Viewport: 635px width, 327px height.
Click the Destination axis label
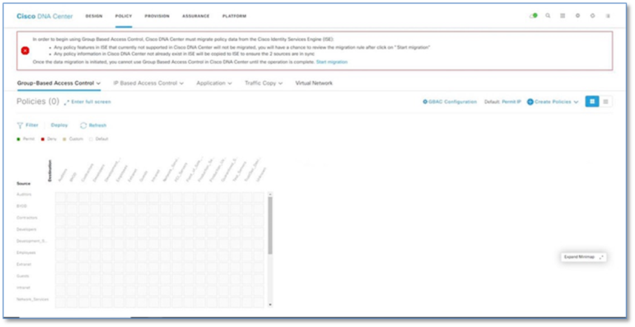50,170
